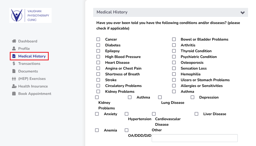This screenshot has height=146, width=256.
Task: Click the Other condition text field
Action: pos(195,138)
